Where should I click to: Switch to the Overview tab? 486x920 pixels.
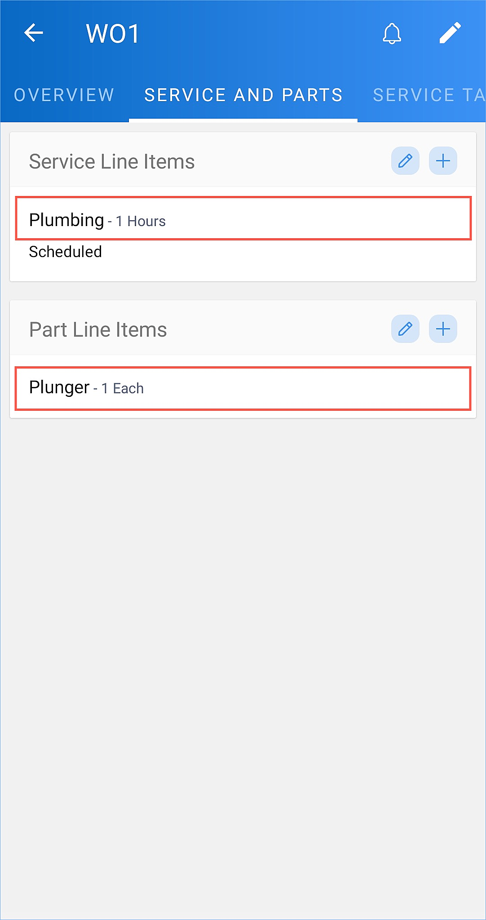point(64,95)
